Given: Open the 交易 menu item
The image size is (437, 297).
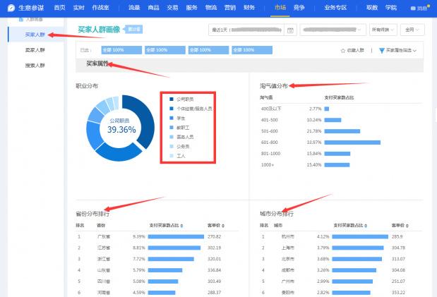Looking at the screenshot, I should pos(172,8).
